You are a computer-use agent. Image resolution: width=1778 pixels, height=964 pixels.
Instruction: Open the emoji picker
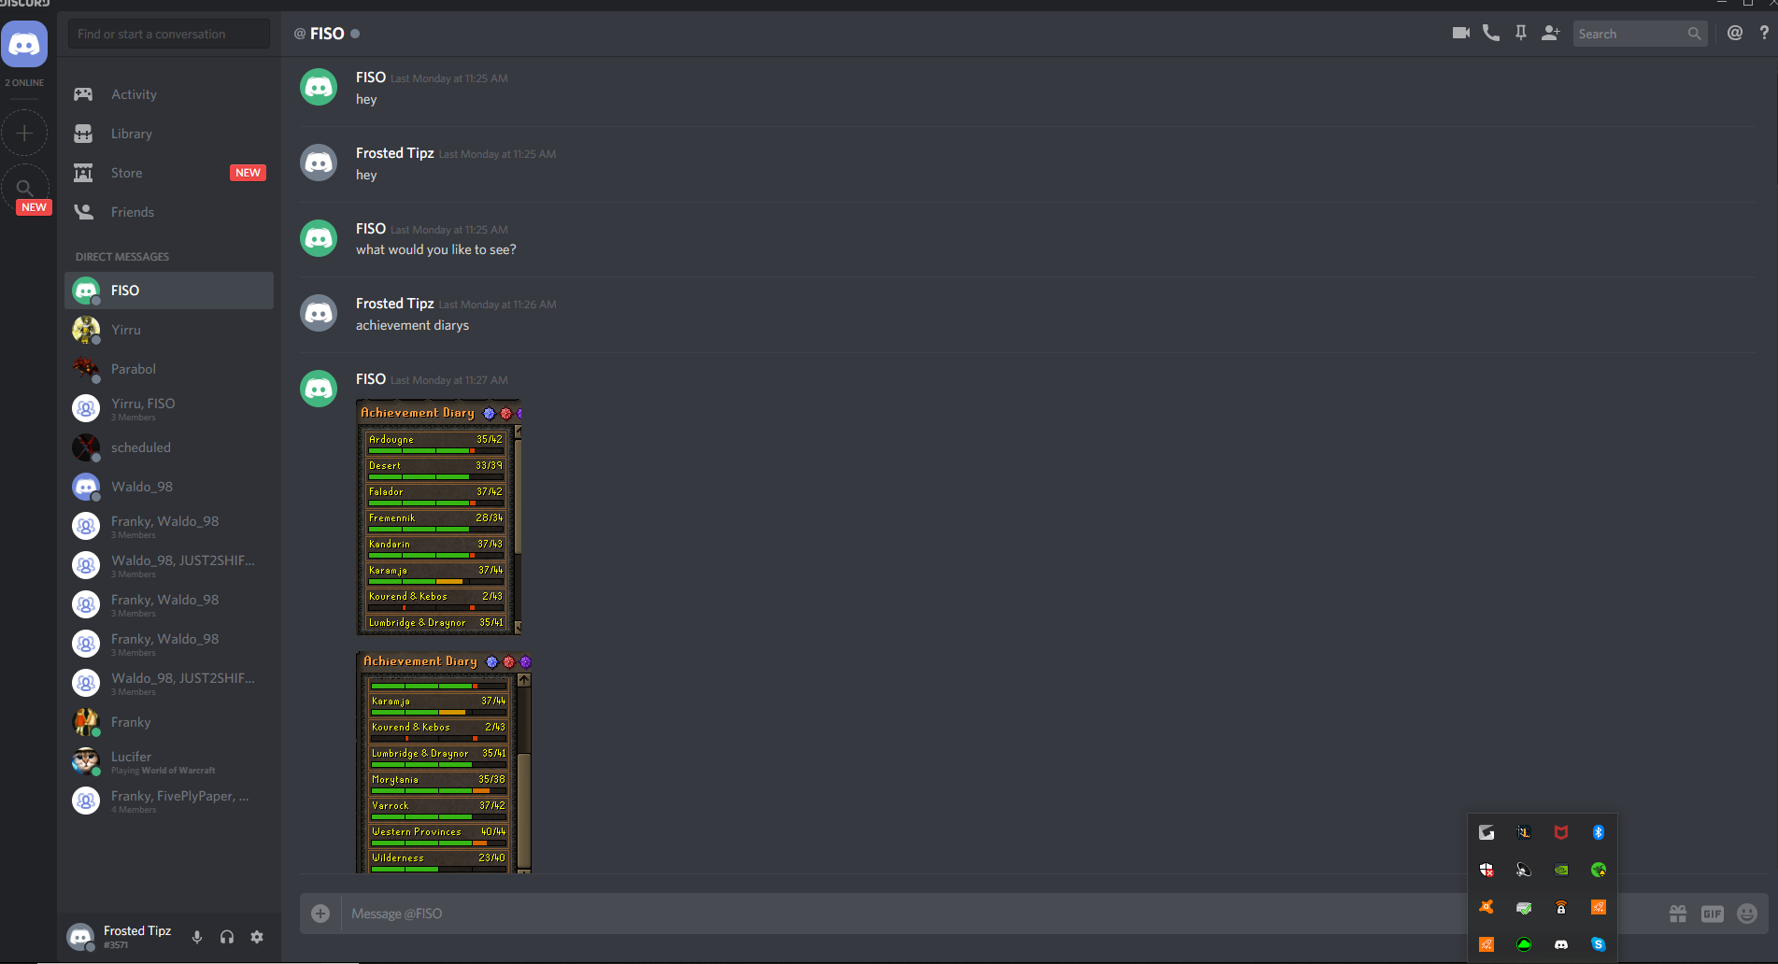coord(1747,914)
